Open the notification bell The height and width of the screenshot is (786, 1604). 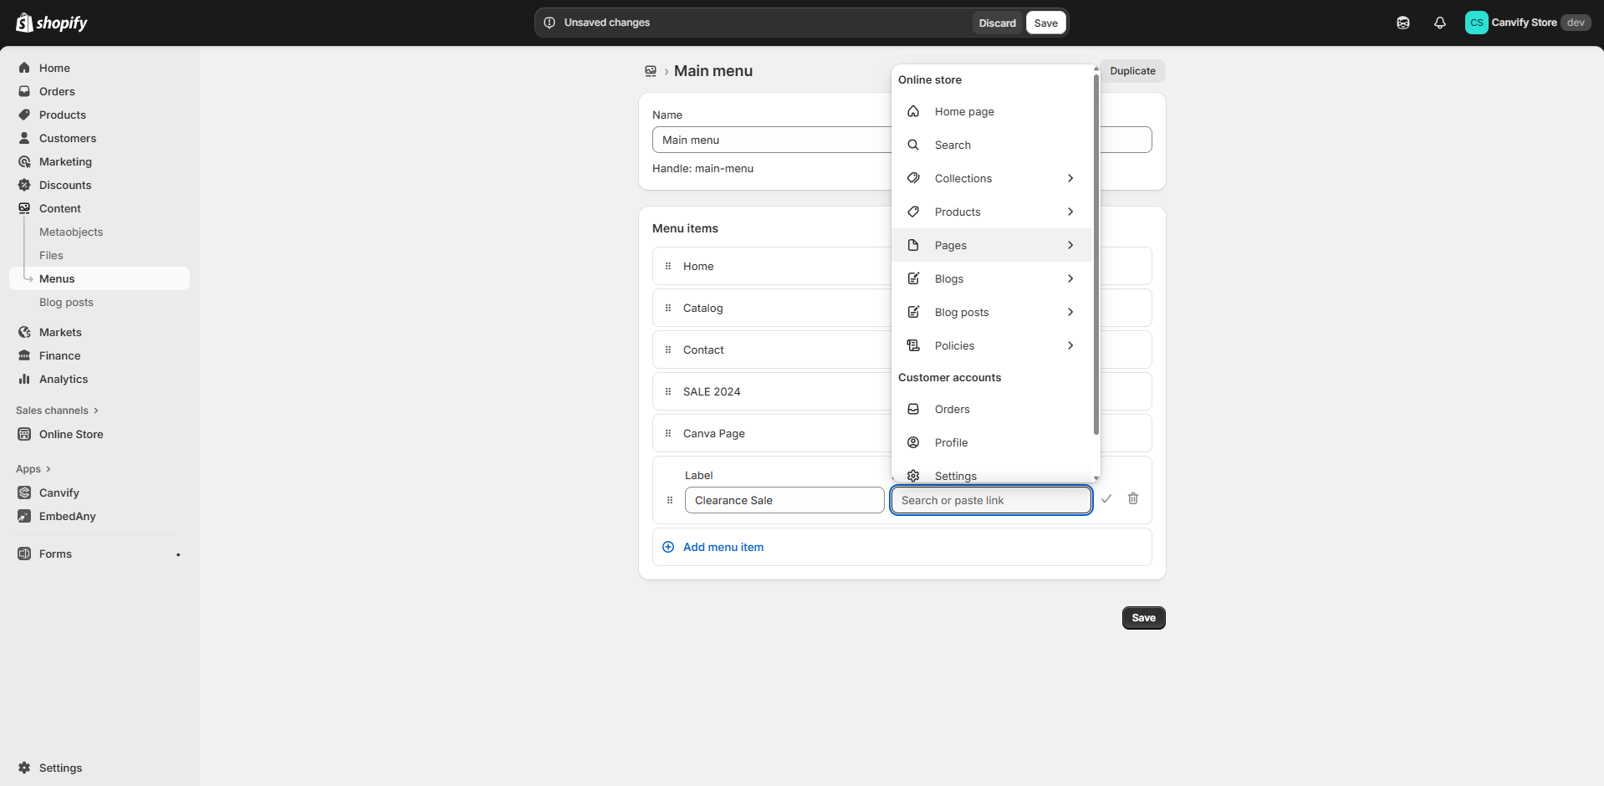pos(1439,23)
